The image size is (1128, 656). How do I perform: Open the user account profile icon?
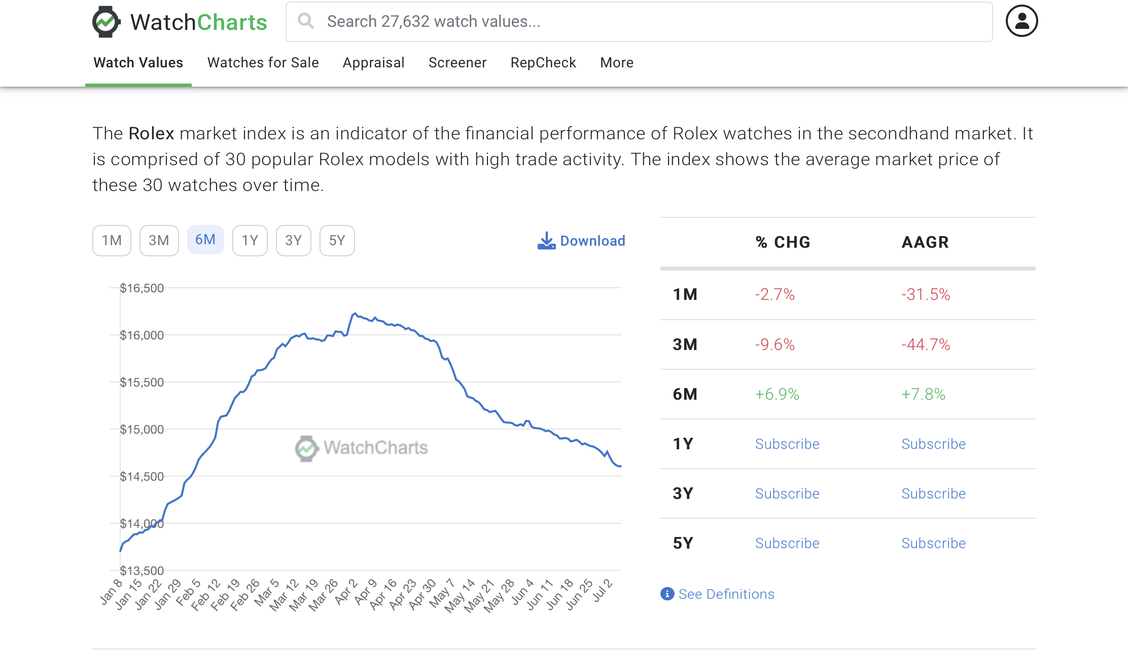(x=1021, y=21)
